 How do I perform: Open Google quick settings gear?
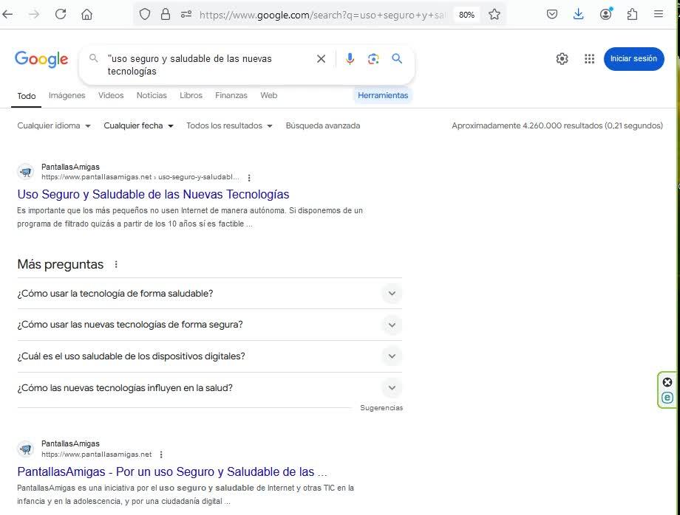(562, 58)
